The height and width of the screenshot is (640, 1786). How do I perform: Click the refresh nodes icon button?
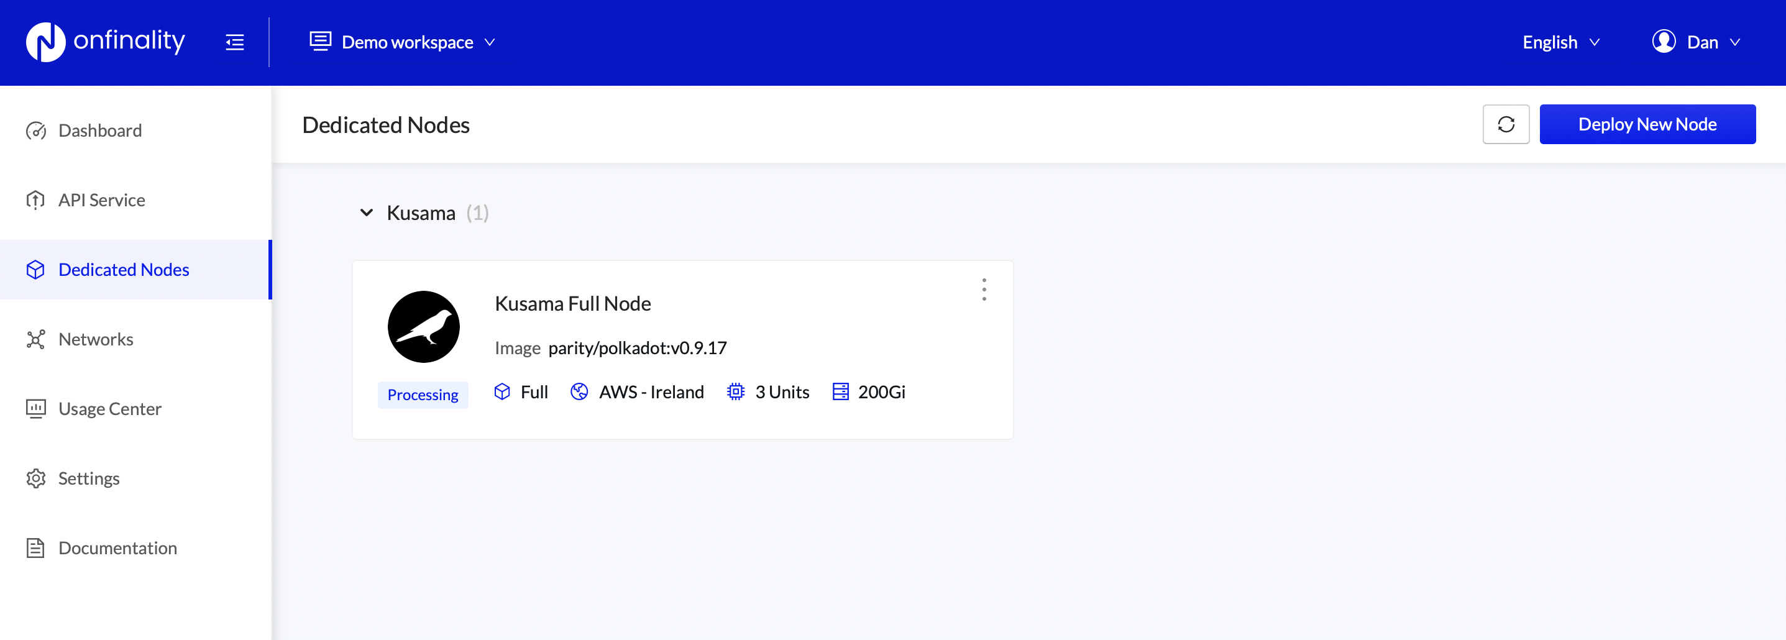tap(1506, 125)
